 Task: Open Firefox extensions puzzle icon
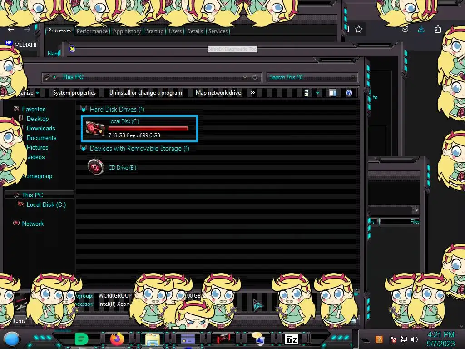(x=438, y=29)
